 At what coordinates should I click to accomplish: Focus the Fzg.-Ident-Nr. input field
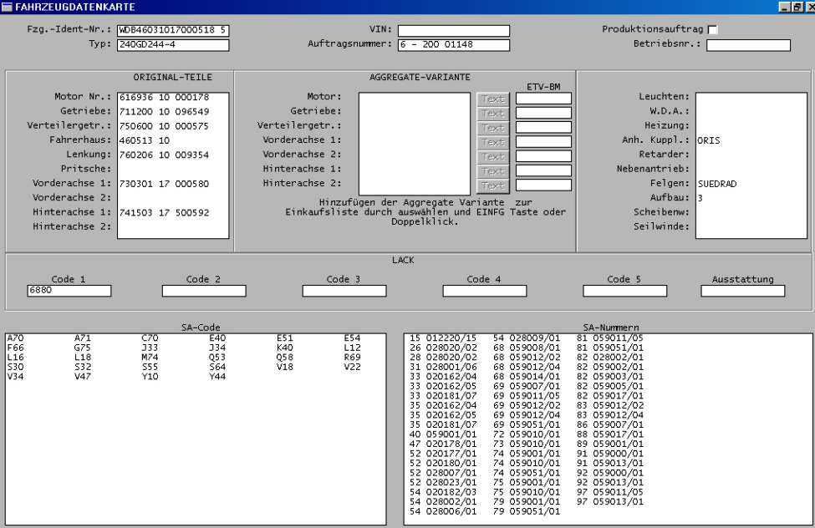point(173,31)
